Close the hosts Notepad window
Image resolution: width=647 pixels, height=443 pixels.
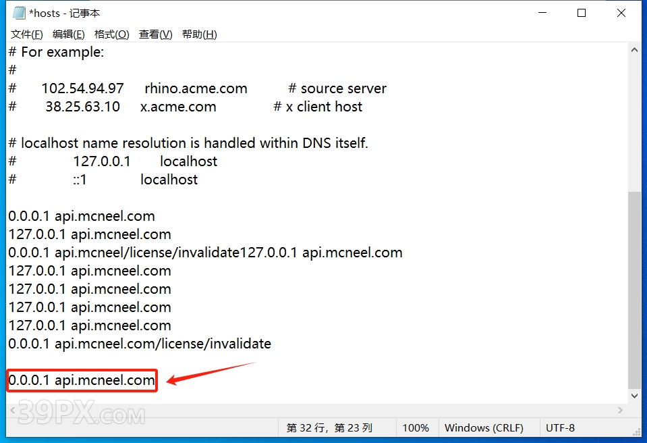tap(621, 13)
